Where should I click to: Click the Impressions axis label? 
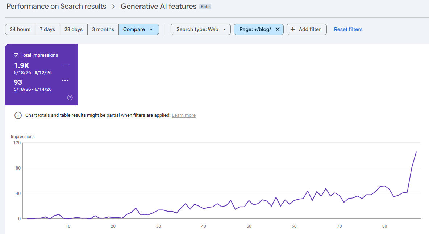tap(23, 136)
